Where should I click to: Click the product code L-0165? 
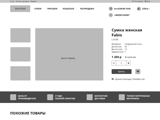[115, 39]
